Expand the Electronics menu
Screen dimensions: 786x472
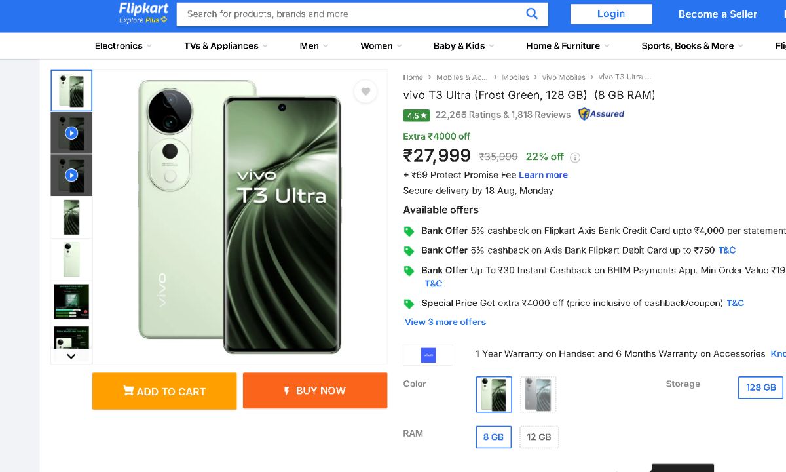click(x=123, y=46)
